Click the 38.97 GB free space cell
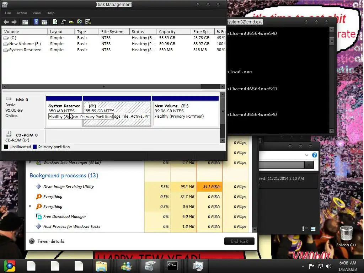Screen dimensions: 364x273 click(201, 44)
